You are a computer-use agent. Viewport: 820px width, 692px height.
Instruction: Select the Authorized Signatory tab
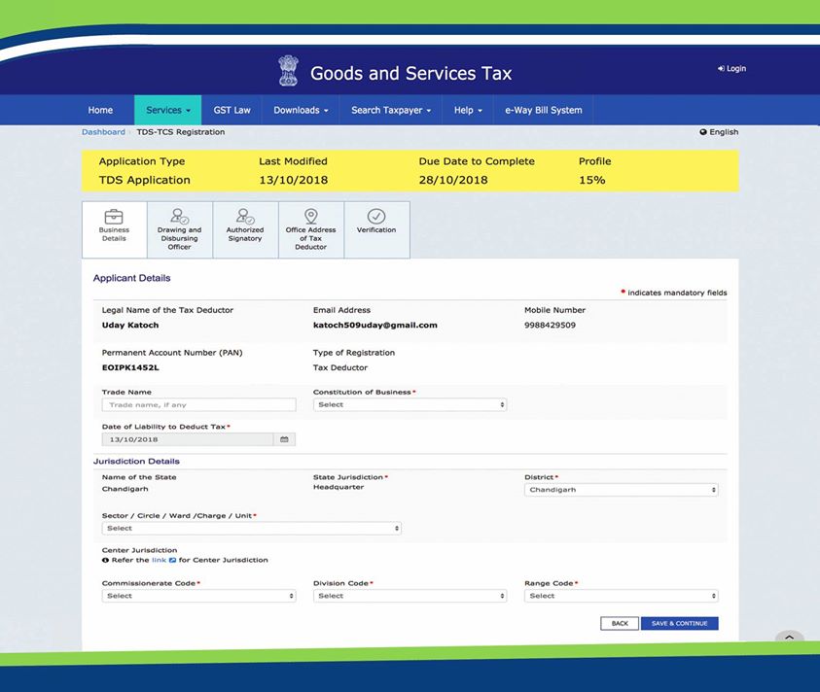pos(245,230)
